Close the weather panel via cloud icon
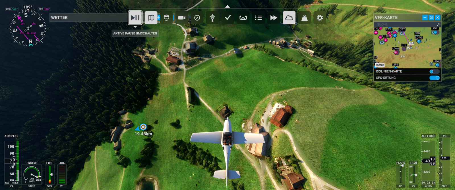The height and width of the screenshot is (190, 455). coord(289,18)
